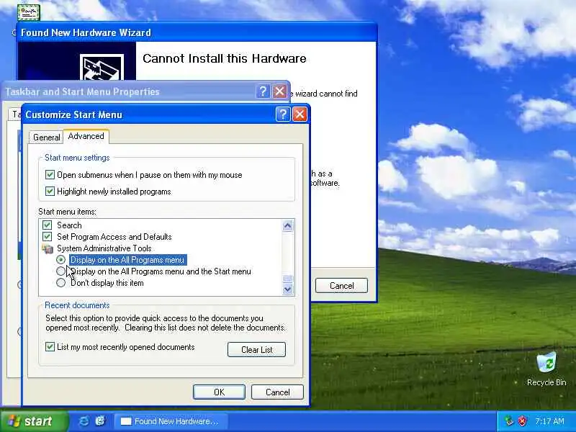Select Don't display this item option
This screenshot has width=576, height=432.
[61, 282]
